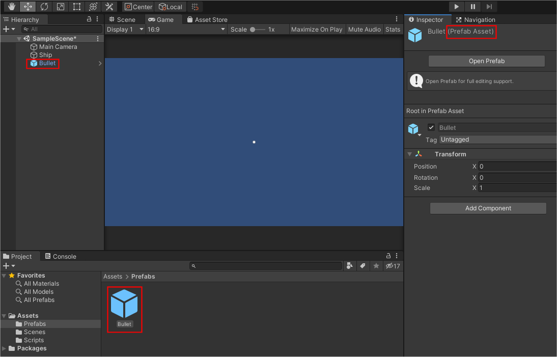Select All Prefabs favorite

[x=35, y=300]
